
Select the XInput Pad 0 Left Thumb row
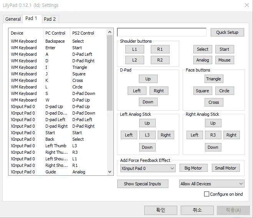tap(58, 146)
